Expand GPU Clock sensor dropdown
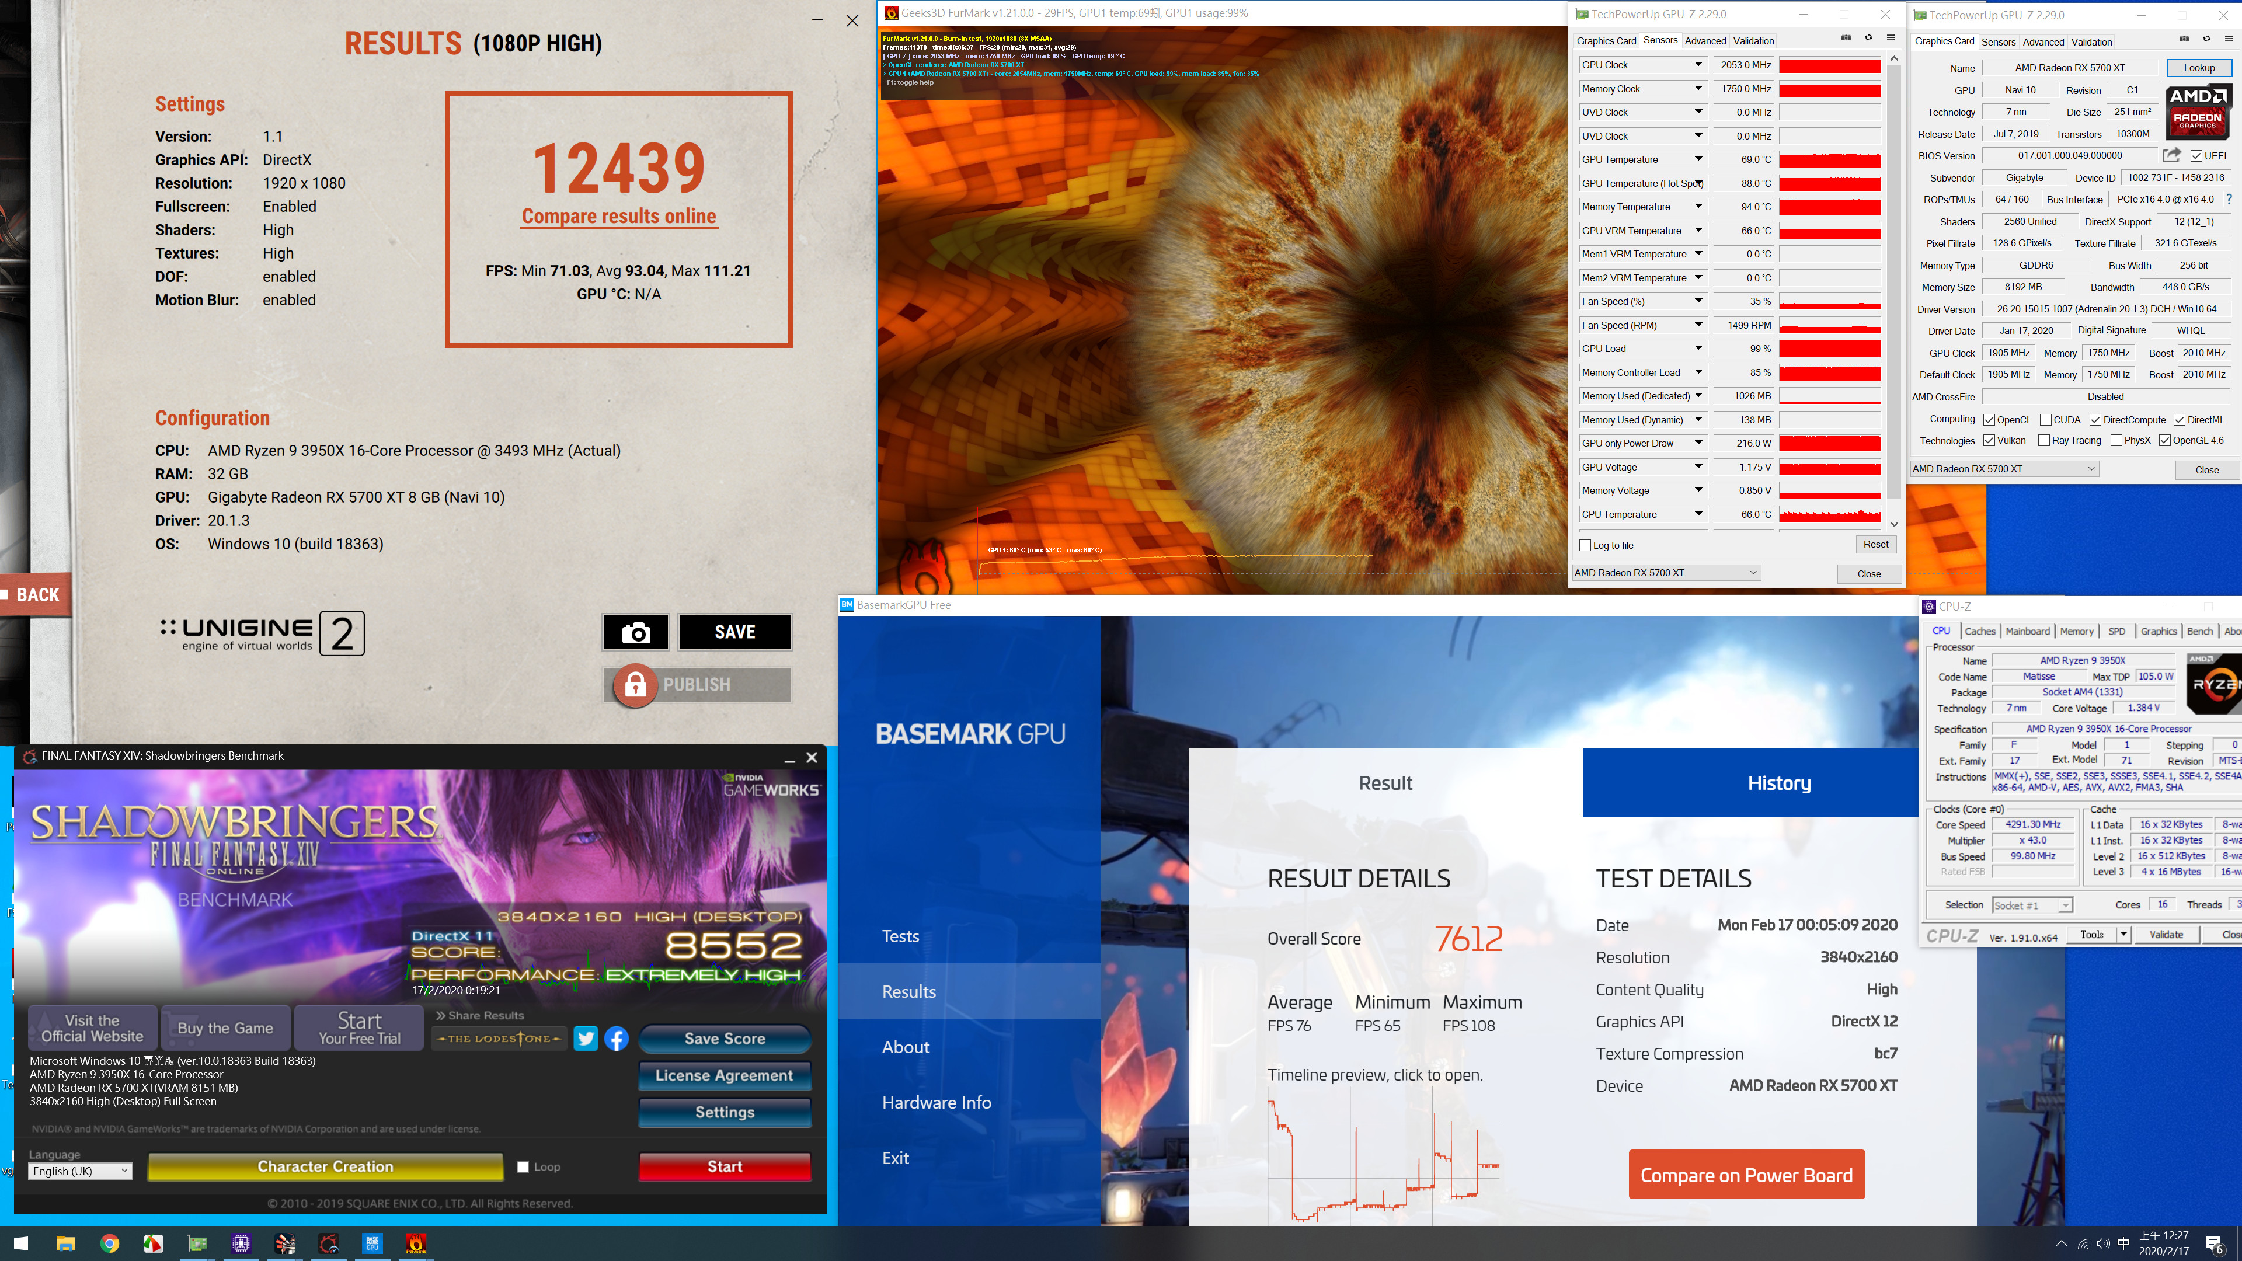The height and width of the screenshot is (1261, 2242). coord(1698,64)
